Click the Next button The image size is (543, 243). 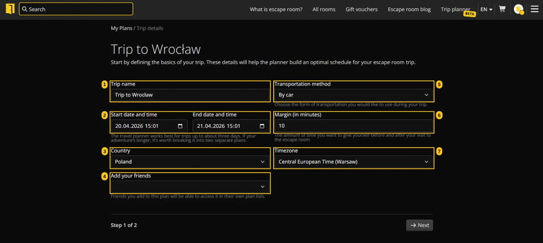pyautogui.click(x=420, y=225)
